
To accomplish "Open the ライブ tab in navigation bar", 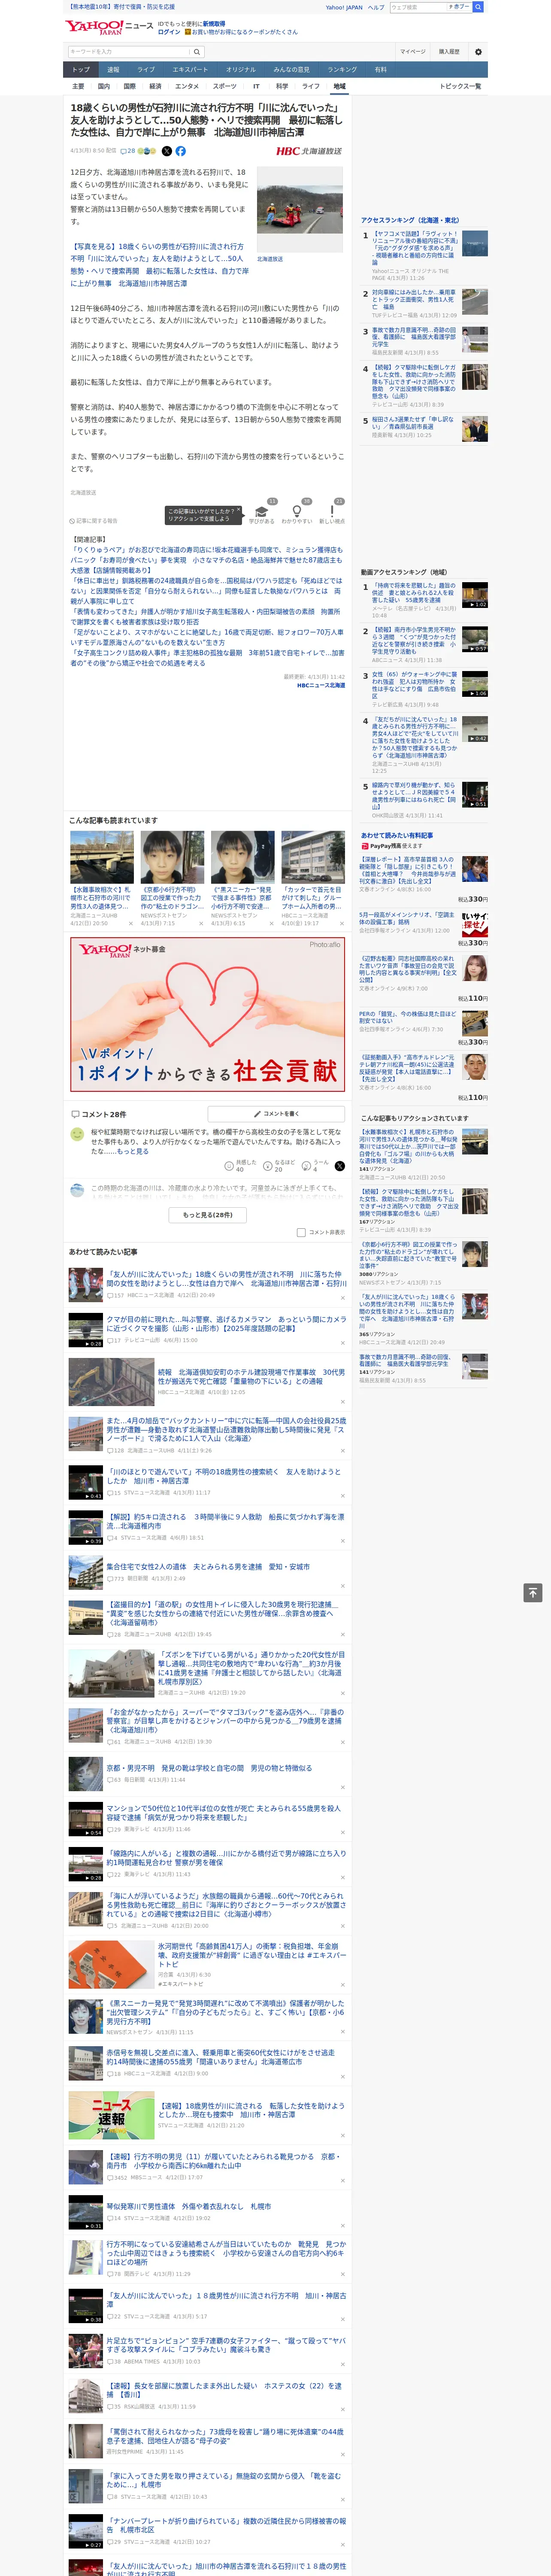I will click(x=146, y=69).
